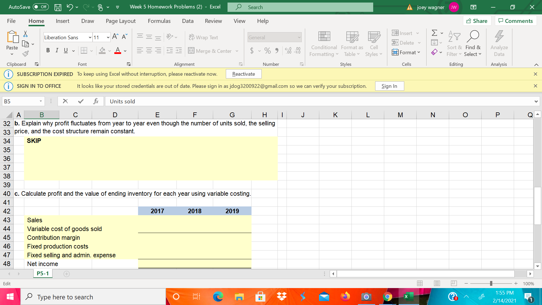Viewport: 542px width, 305px height.
Task: Switch to the Formulas ribbon tab
Action: pyautogui.click(x=159, y=21)
